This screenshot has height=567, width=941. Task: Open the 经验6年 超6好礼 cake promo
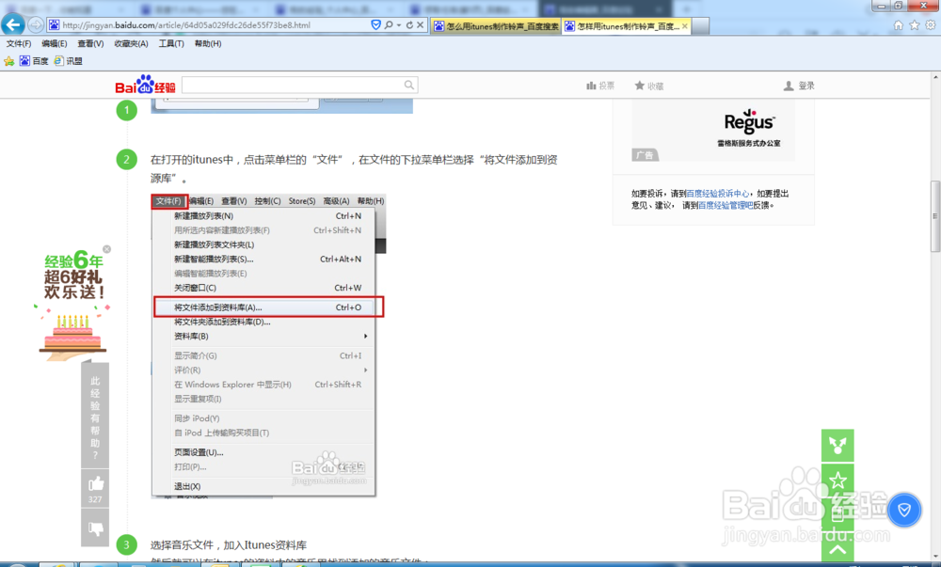click(x=72, y=306)
